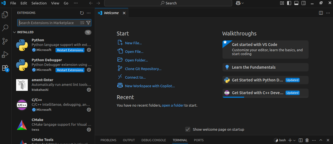
Task: Open the Source Control view
Action: click(5, 41)
